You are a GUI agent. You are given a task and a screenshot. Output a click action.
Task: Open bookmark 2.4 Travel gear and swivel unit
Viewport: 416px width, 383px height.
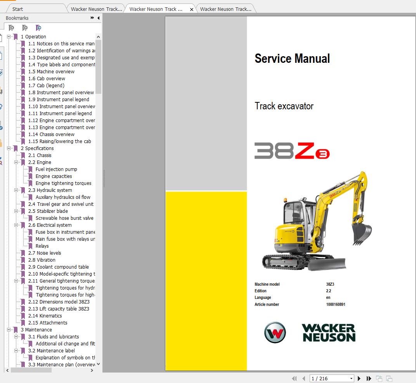pyautogui.click(x=61, y=204)
